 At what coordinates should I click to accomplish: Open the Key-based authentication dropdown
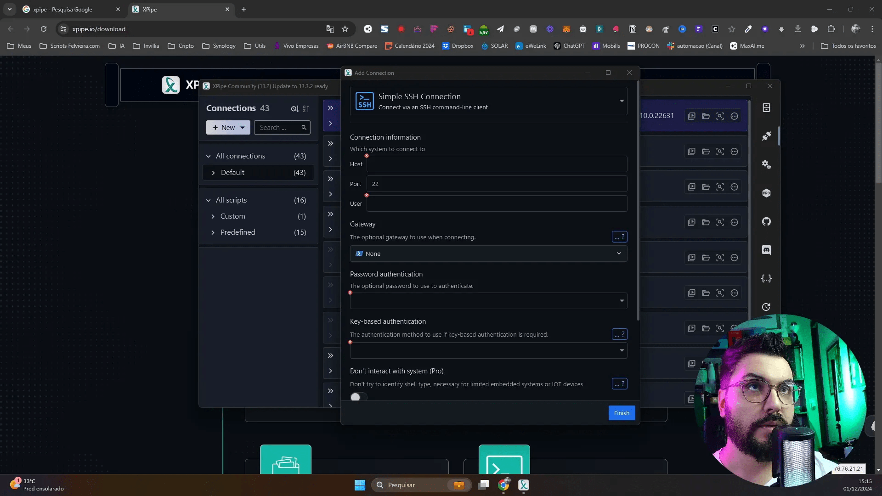point(488,350)
